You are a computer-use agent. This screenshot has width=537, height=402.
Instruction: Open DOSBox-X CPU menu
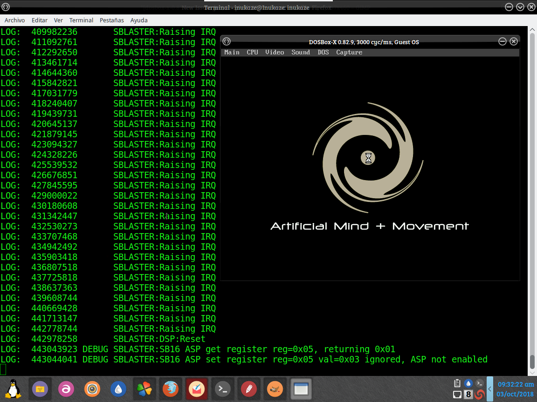tap(252, 52)
